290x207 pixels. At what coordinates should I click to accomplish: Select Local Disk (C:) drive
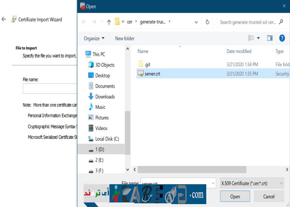[x=107, y=139]
